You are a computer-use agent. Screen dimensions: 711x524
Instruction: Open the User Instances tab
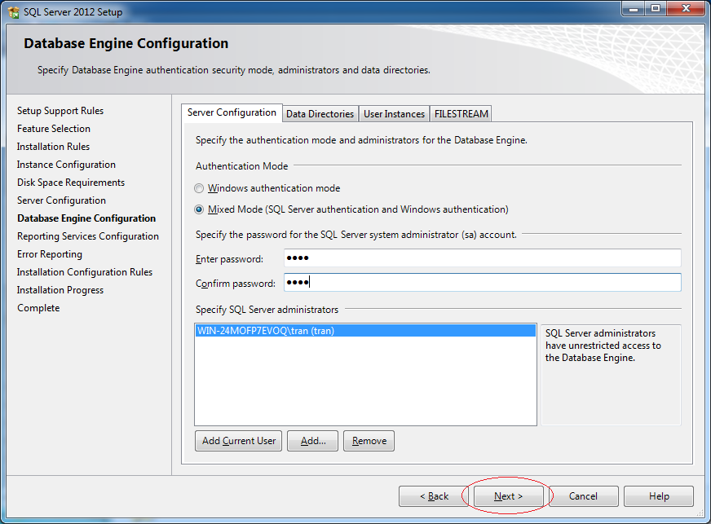pos(394,114)
